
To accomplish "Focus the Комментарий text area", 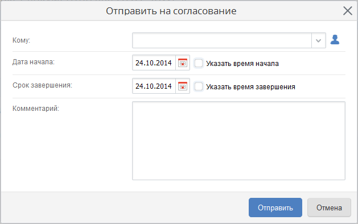I will click(x=238, y=141).
